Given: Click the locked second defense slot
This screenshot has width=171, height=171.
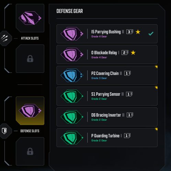Looking at the screenshot, I should (x=30, y=151).
